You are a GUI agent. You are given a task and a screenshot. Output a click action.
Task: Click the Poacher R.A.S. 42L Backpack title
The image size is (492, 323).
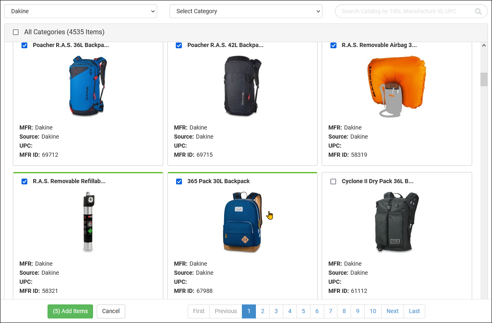point(225,45)
